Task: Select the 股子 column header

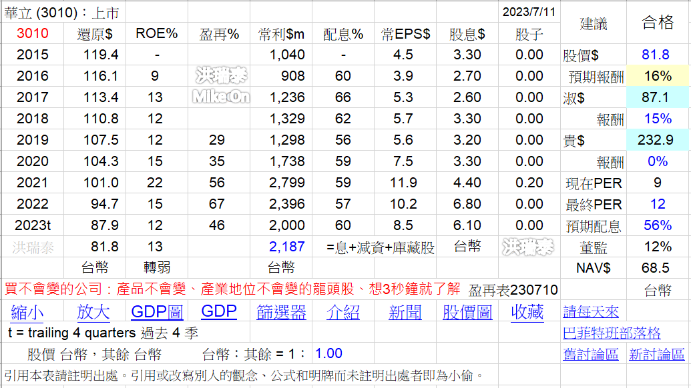Action: 529,34
